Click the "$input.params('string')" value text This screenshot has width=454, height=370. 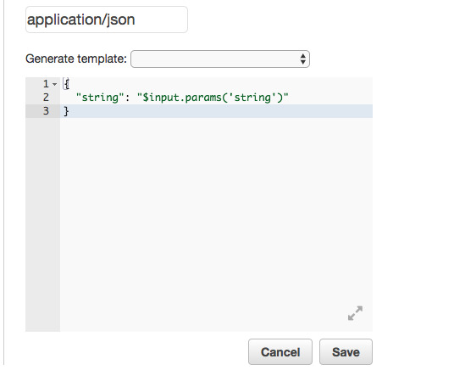pyautogui.click(x=213, y=98)
